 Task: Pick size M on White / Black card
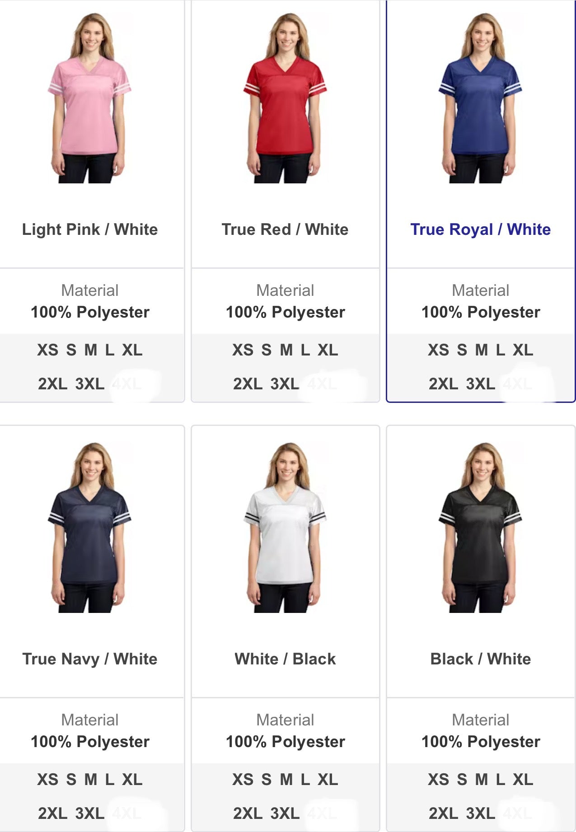[286, 780]
